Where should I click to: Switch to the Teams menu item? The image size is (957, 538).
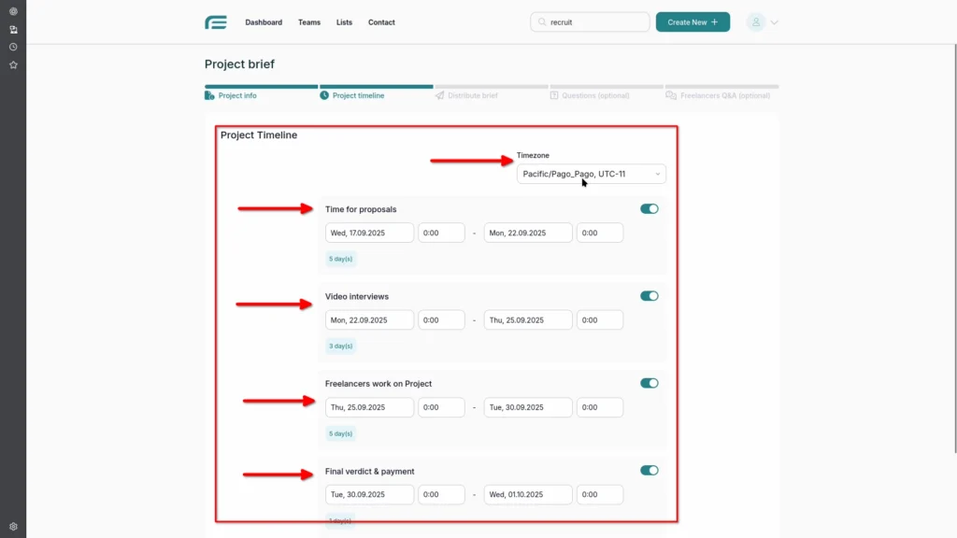pyautogui.click(x=309, y=21)
